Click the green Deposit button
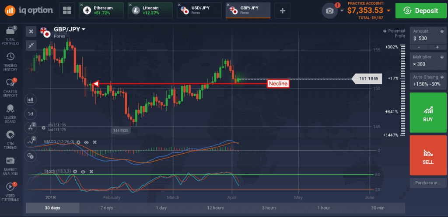 tap(420, 11)
